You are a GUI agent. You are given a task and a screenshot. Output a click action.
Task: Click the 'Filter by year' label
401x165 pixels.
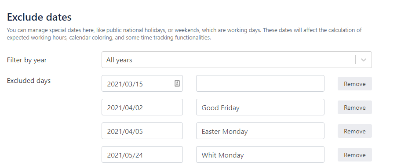point(26,60)
